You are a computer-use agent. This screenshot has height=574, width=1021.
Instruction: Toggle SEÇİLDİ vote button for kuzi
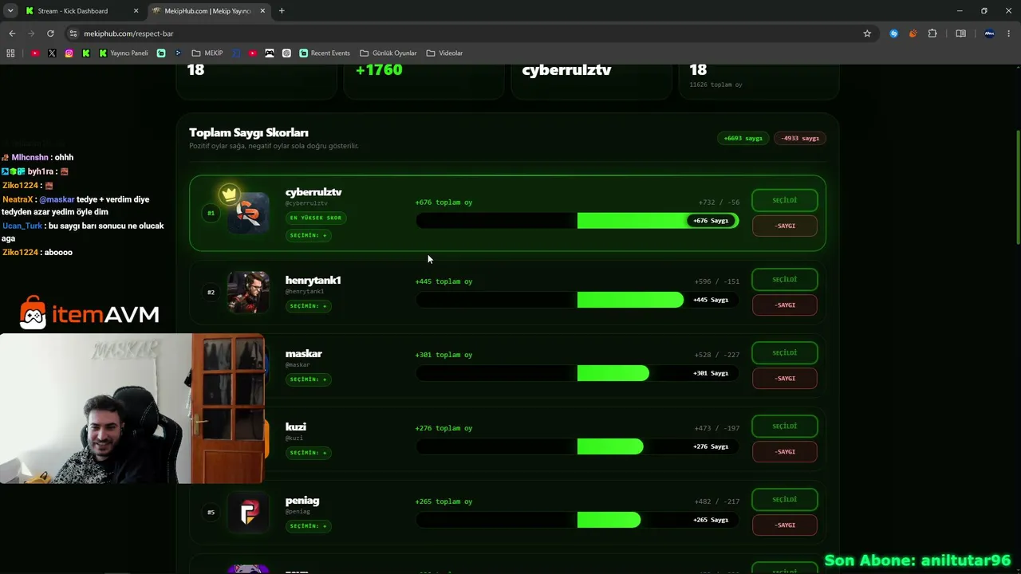point(785,426)
